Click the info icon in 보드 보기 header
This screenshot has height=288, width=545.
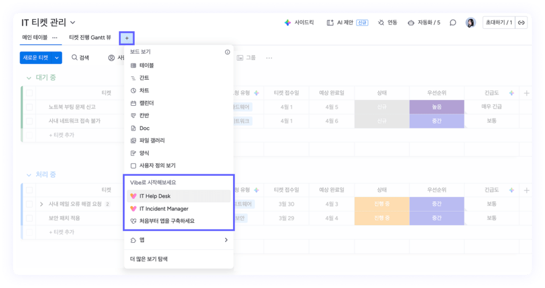(x=227, y=52)
